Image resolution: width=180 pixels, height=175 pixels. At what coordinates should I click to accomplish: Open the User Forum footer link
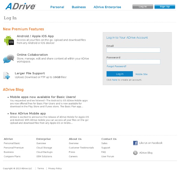[107, 156]
